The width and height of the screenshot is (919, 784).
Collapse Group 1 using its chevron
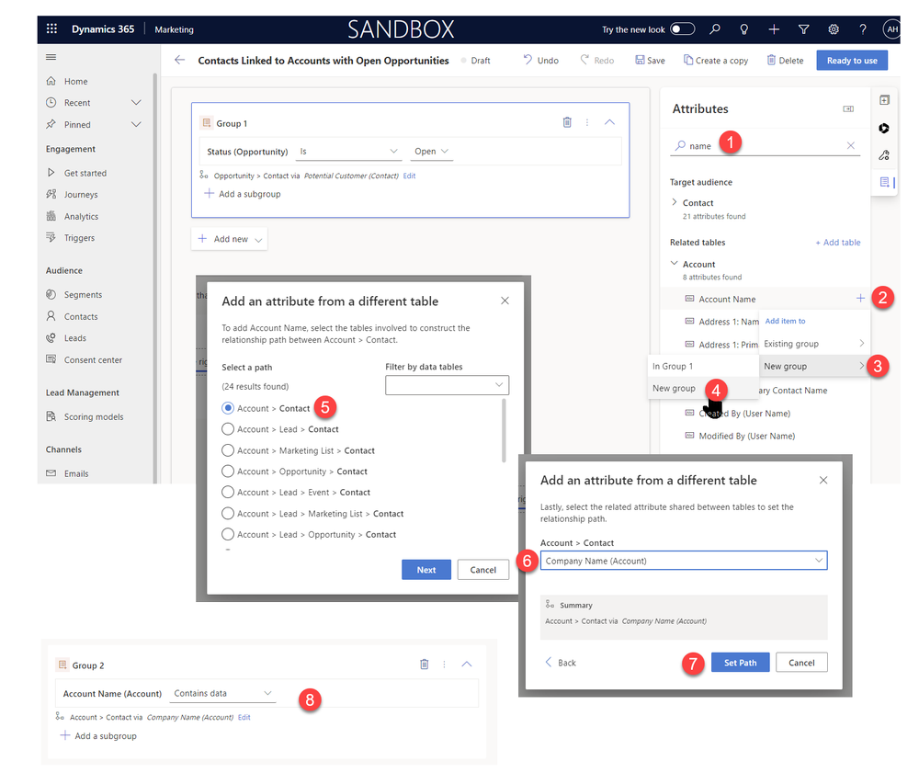coord(609,121)
